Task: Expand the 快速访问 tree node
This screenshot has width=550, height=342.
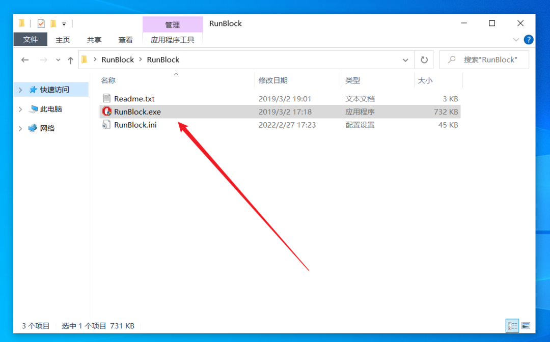Action: click(20, 90)
